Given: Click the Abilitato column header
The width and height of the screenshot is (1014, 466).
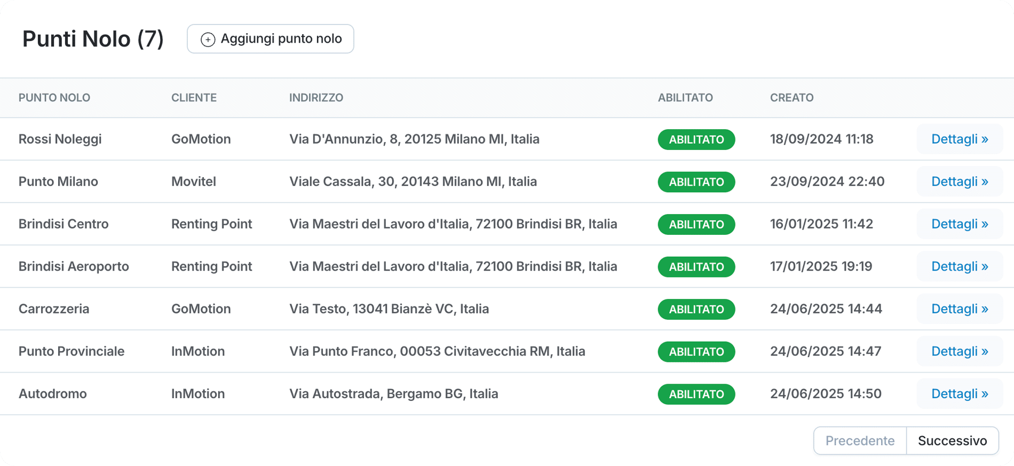Looking at the screenshot, I should click(x=685, y=98).
